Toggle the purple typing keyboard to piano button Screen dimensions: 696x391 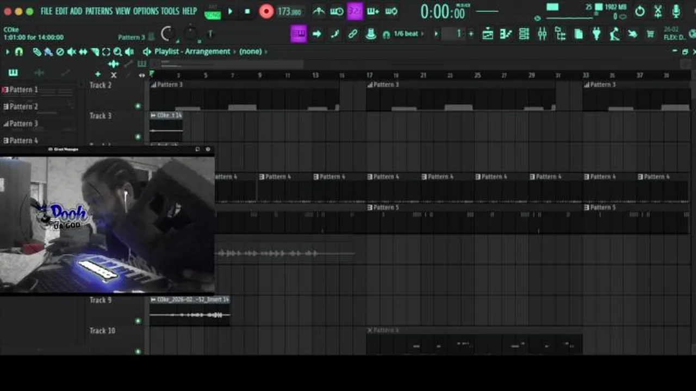pos(299,34)
